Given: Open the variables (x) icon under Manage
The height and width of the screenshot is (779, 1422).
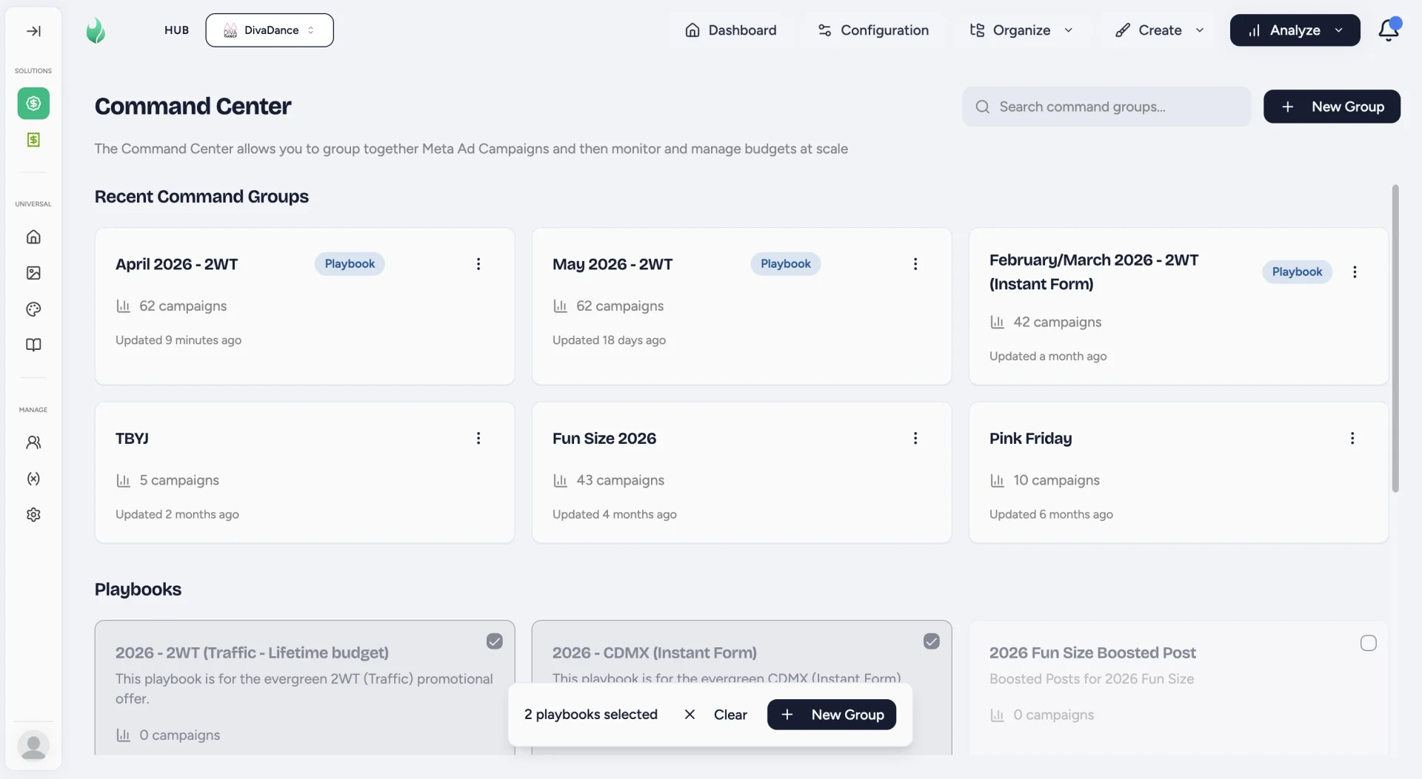Looking at the screenshot, I should click(x=33, y=479).
